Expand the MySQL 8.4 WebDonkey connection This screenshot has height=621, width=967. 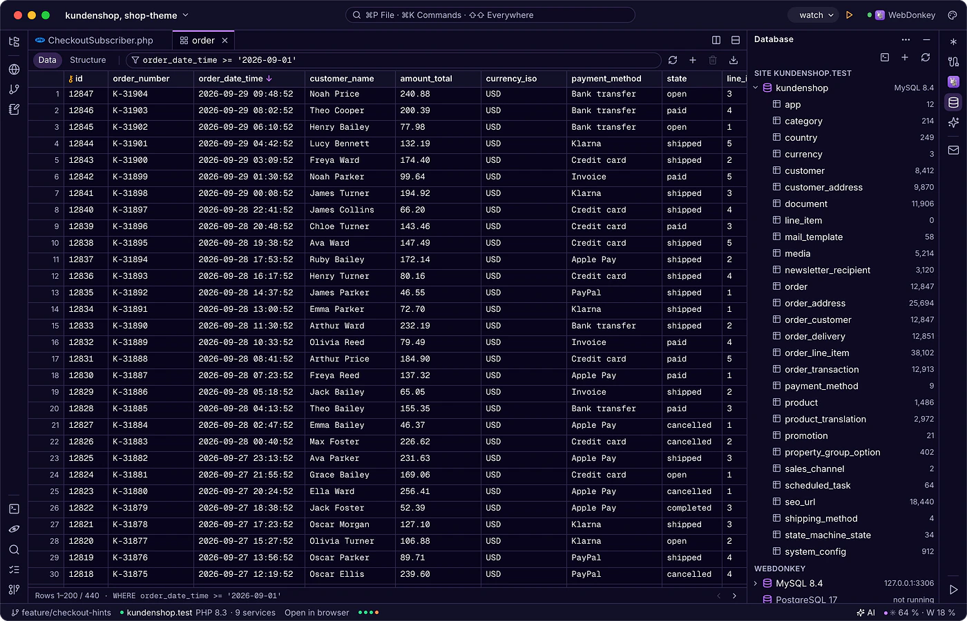pos(756,583)
